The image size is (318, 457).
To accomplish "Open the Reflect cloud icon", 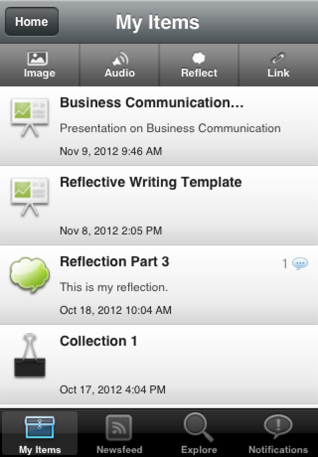I will point(199,58).
